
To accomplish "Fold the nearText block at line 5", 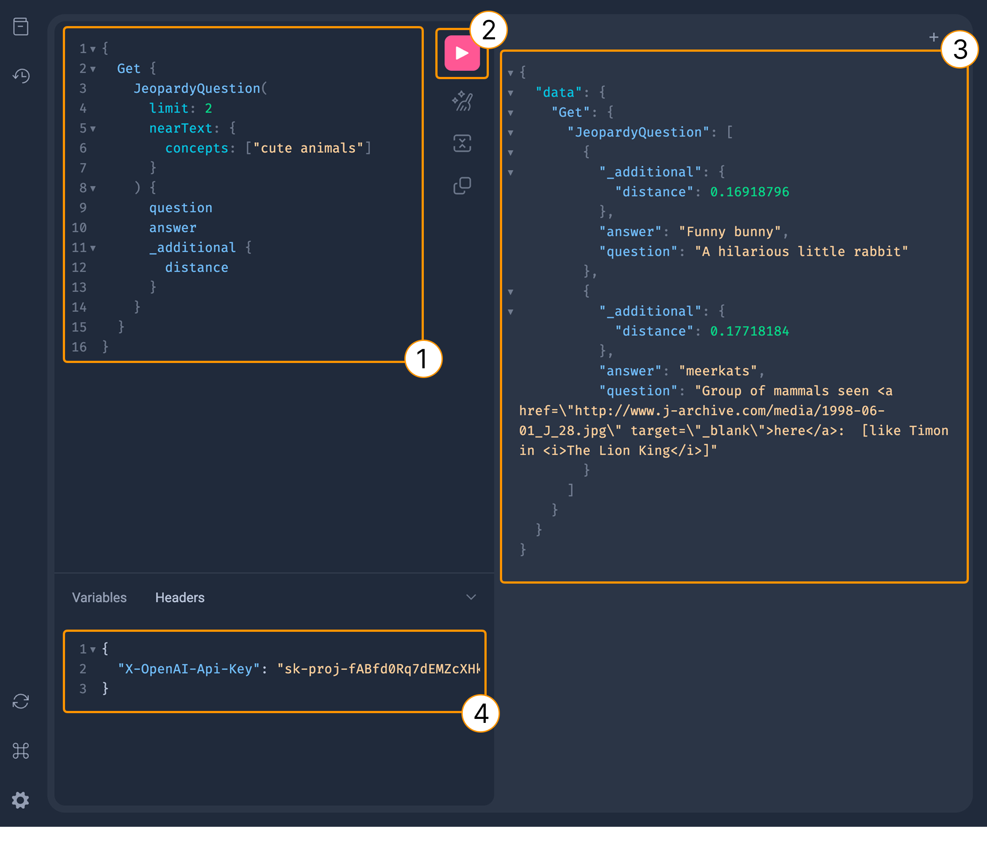I will coord(93,129).
